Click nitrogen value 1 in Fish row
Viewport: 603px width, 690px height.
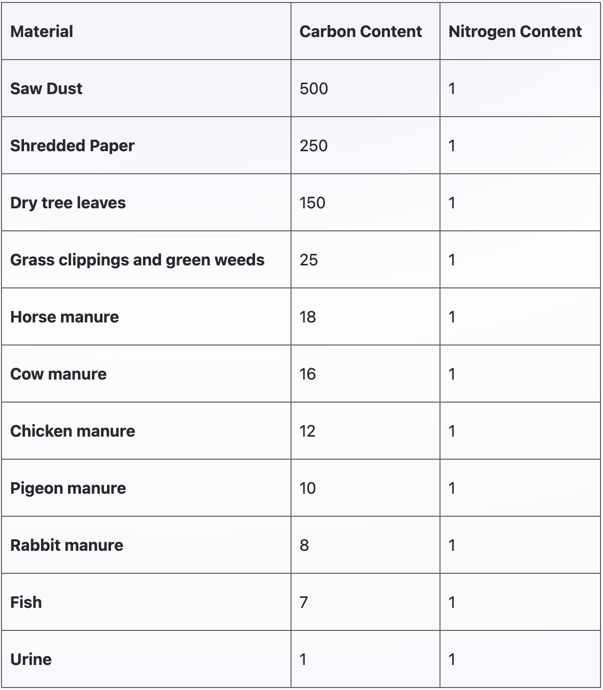click(452, 602)
